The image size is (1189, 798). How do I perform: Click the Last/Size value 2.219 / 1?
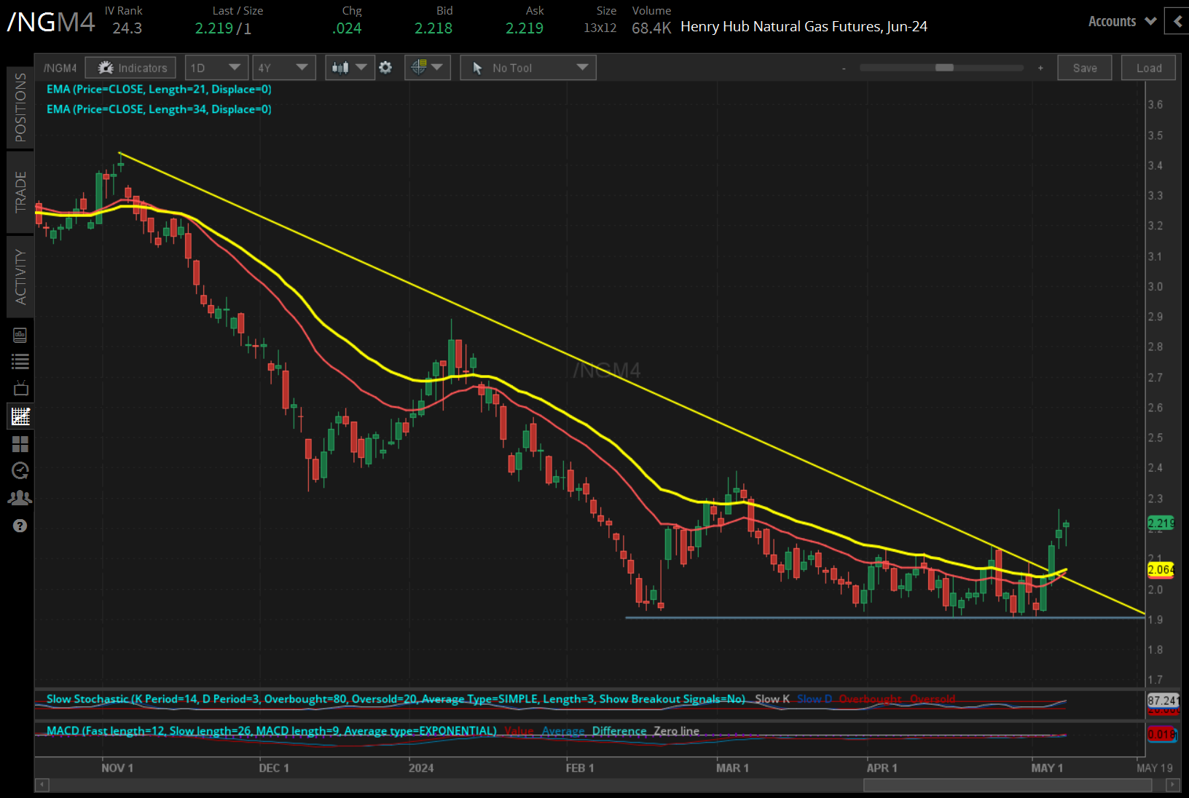[223, 28]
